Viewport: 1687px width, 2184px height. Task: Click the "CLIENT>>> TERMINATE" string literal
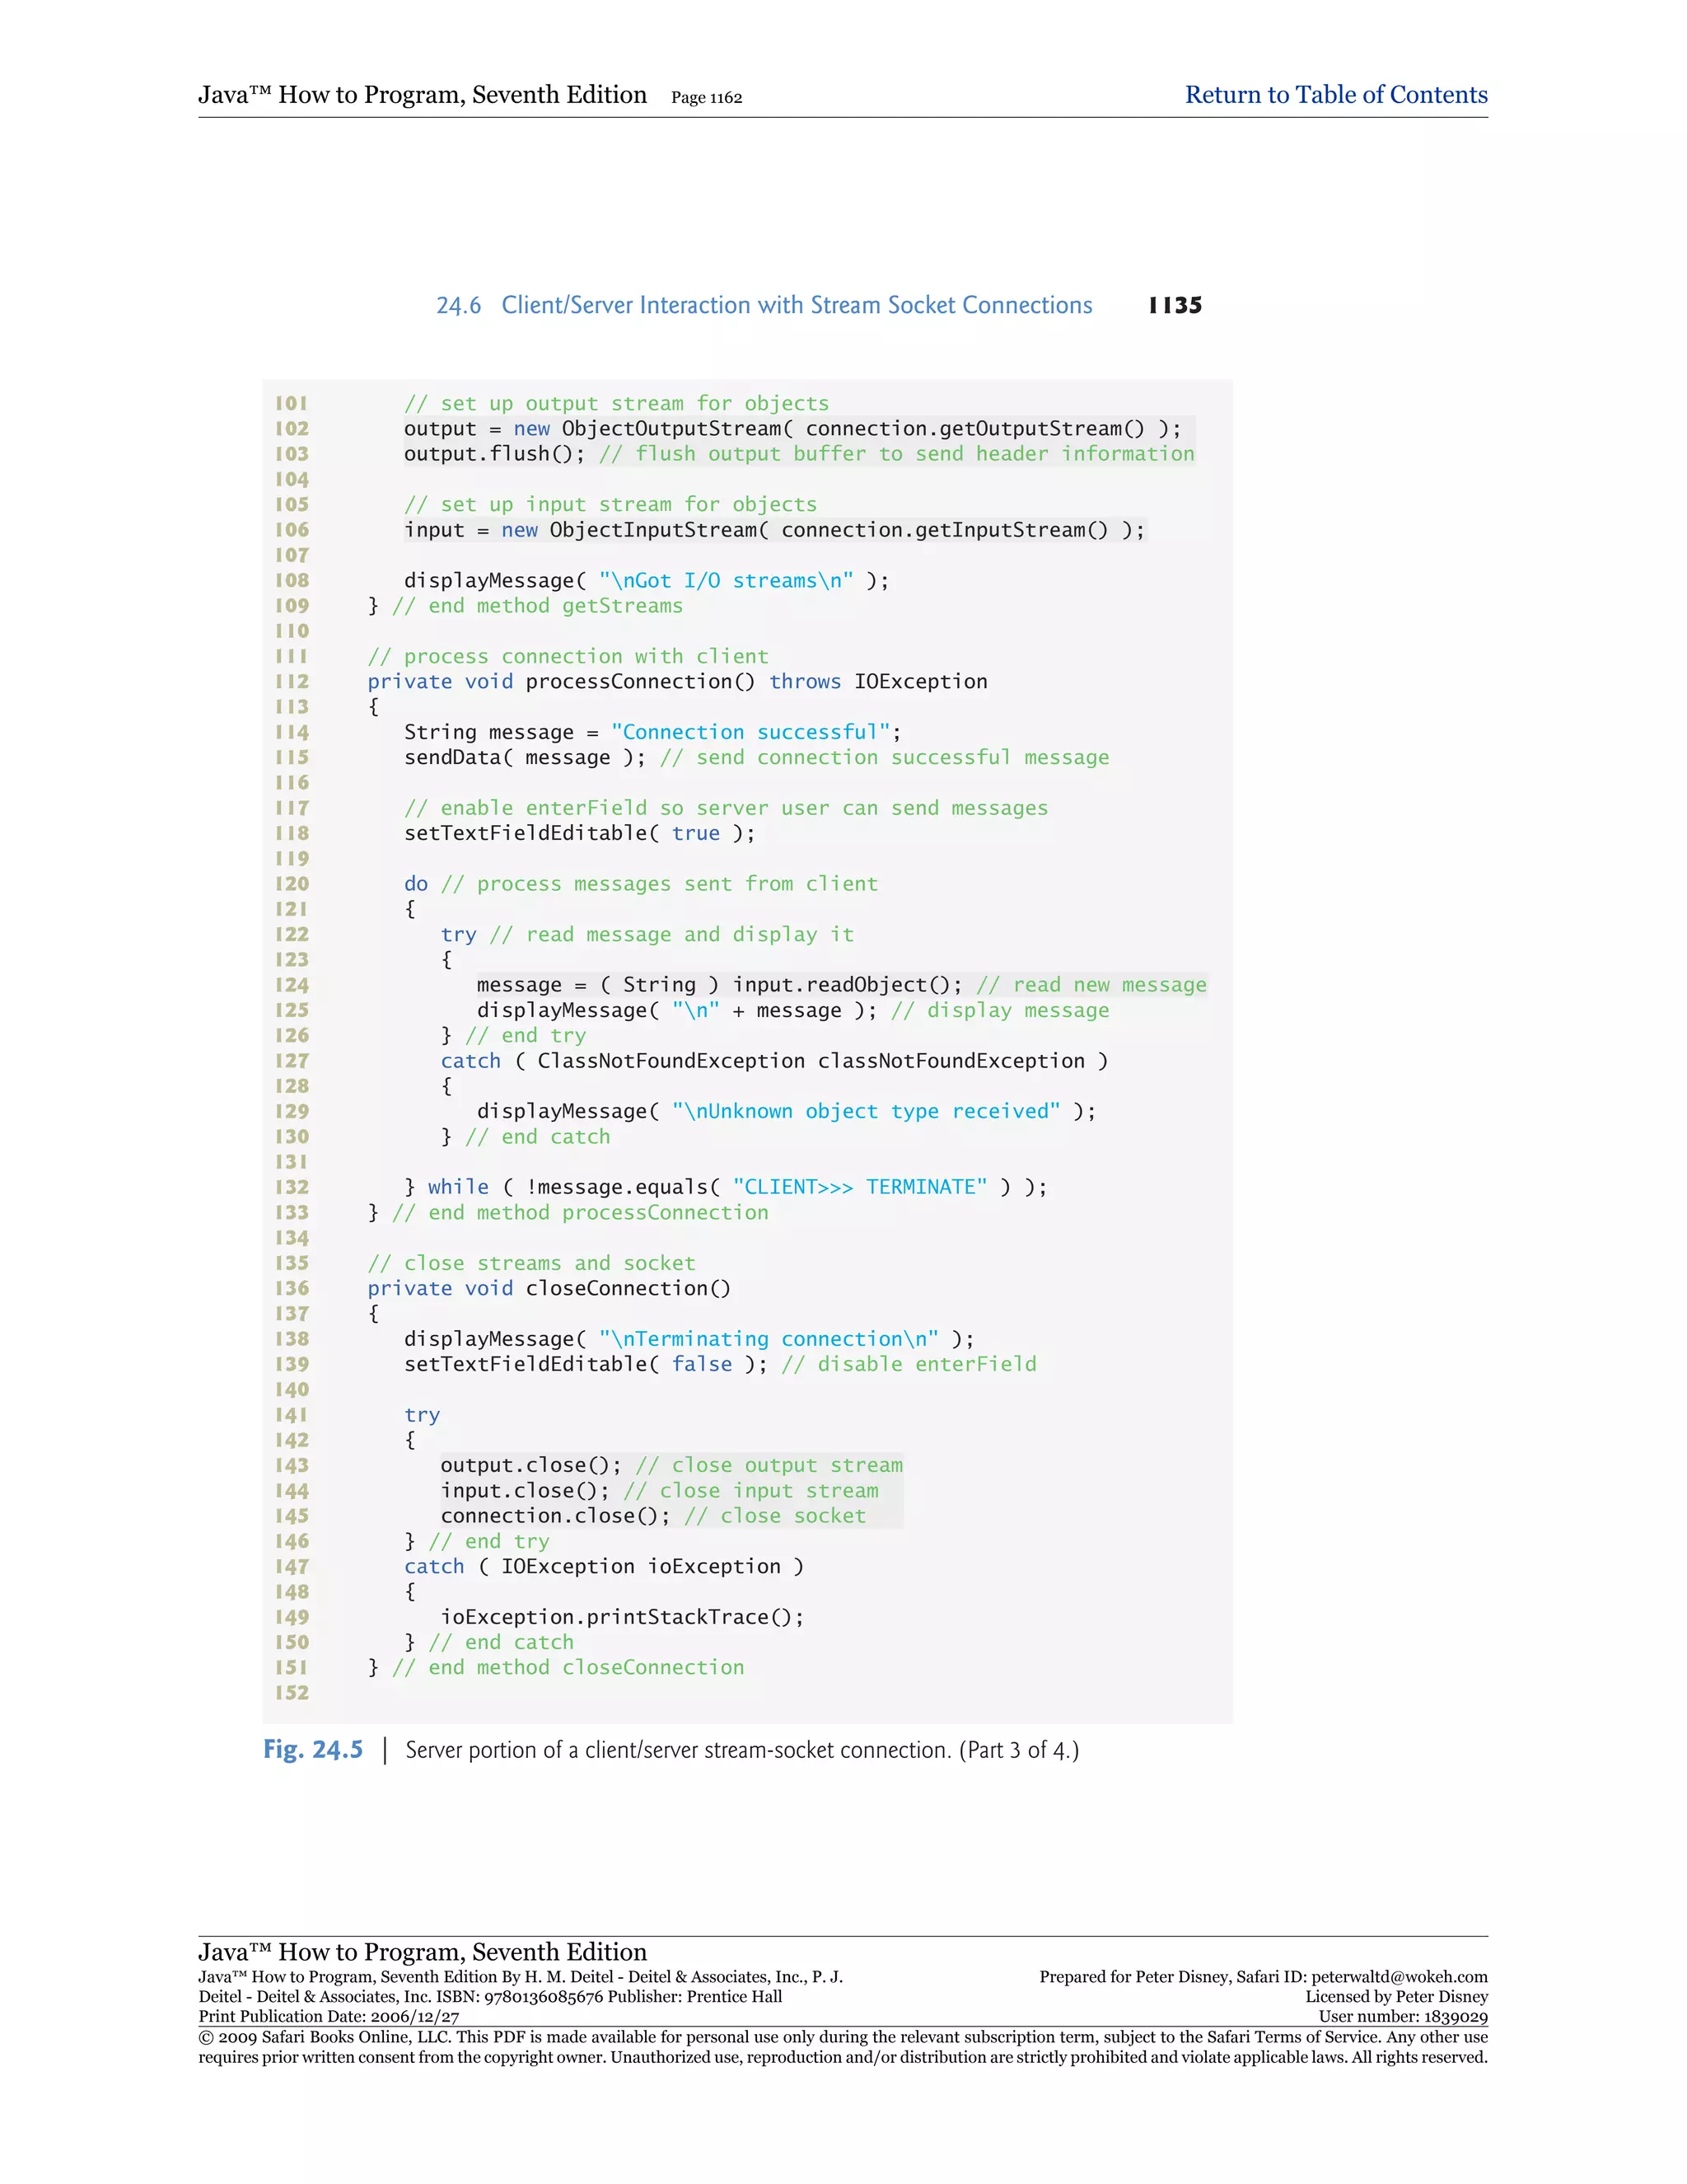tap(859, 1187)
